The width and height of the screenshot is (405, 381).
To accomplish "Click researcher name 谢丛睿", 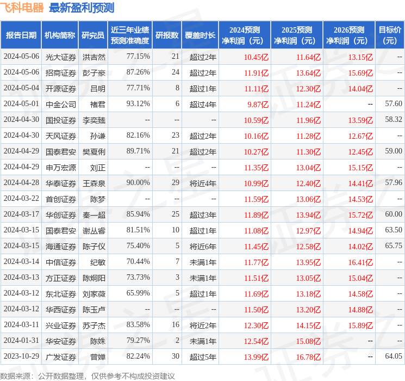I will pos(94,231).
